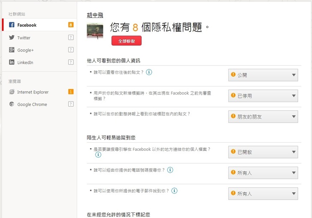Select the LinkedIn tab in sidebar
The image size is (312, 218).
(x=25, y=63)
